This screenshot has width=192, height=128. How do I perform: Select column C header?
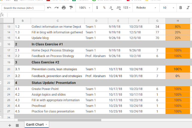click(x=58, y=21)
